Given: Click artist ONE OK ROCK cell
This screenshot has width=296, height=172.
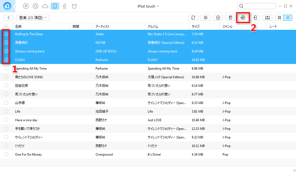Looking at the screenshot, I should [106, 51].
